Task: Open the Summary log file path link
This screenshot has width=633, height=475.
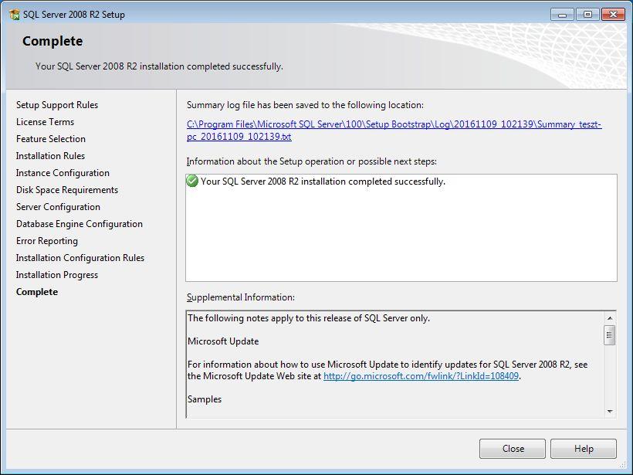Action: click(x=394, y=130)
